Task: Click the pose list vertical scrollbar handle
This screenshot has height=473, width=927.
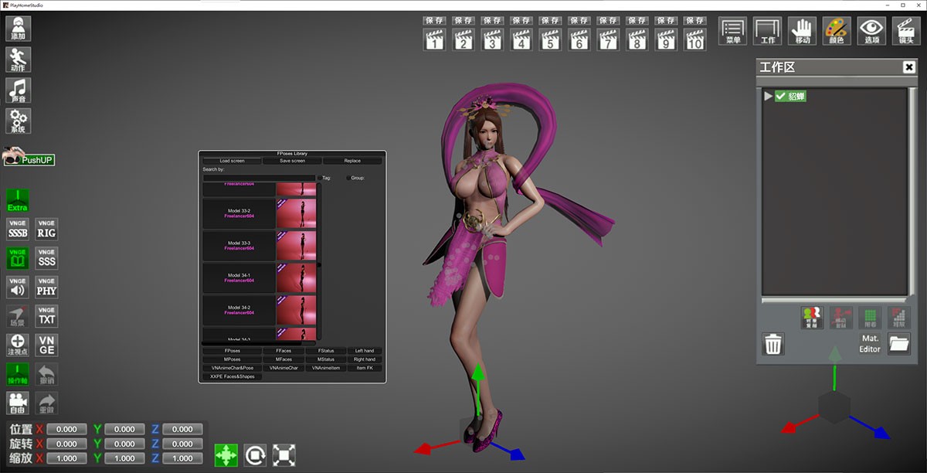Action: pos(319,264)
